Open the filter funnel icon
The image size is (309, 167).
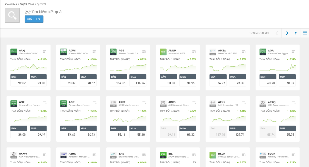pyautogui.click(x=296, y=33)
